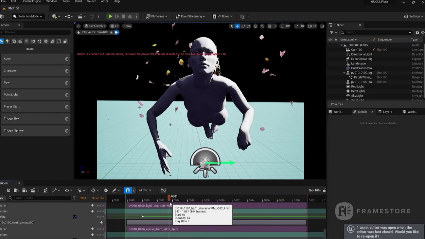This screenshot has width=425, height=239.
Task: Open the Window menu
Action: (x=51, y=1)
